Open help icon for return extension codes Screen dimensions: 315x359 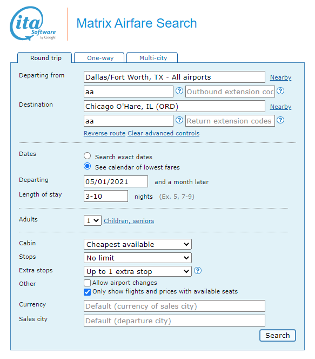pos(280,120)
